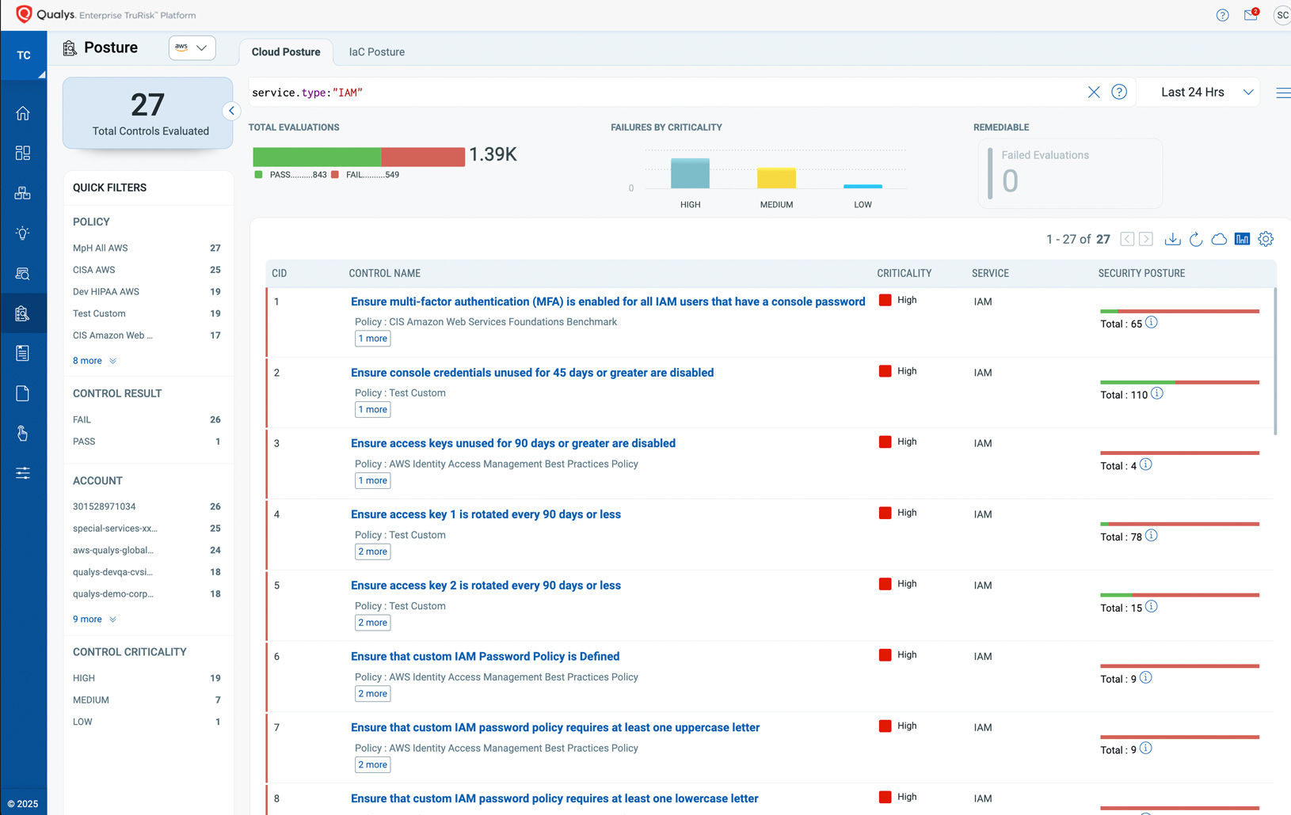Viewport: 1291px width, 815px height.
Task: Open the help icon in the top header
Action: tap(1222, 15)
